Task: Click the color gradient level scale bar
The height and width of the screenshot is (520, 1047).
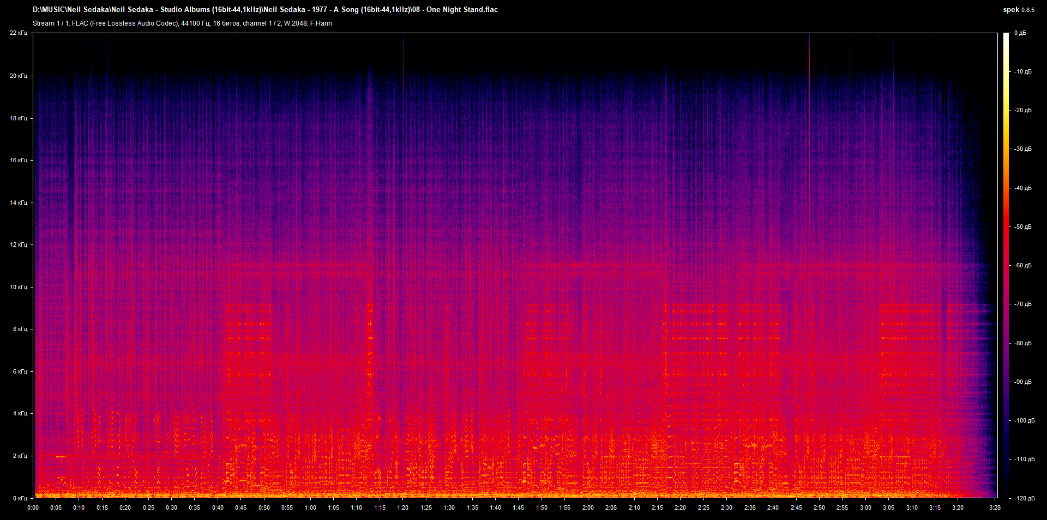Action: tap(1007, 266)
